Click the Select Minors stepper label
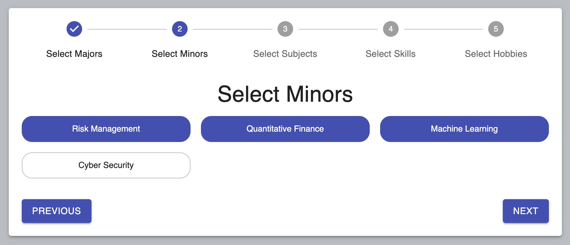Image resolution: width=570 pixels, height=245 pixels. click(x=180, y=54)
